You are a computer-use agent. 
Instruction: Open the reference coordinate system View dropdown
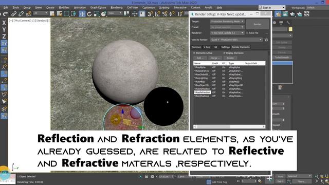(115, 13)
